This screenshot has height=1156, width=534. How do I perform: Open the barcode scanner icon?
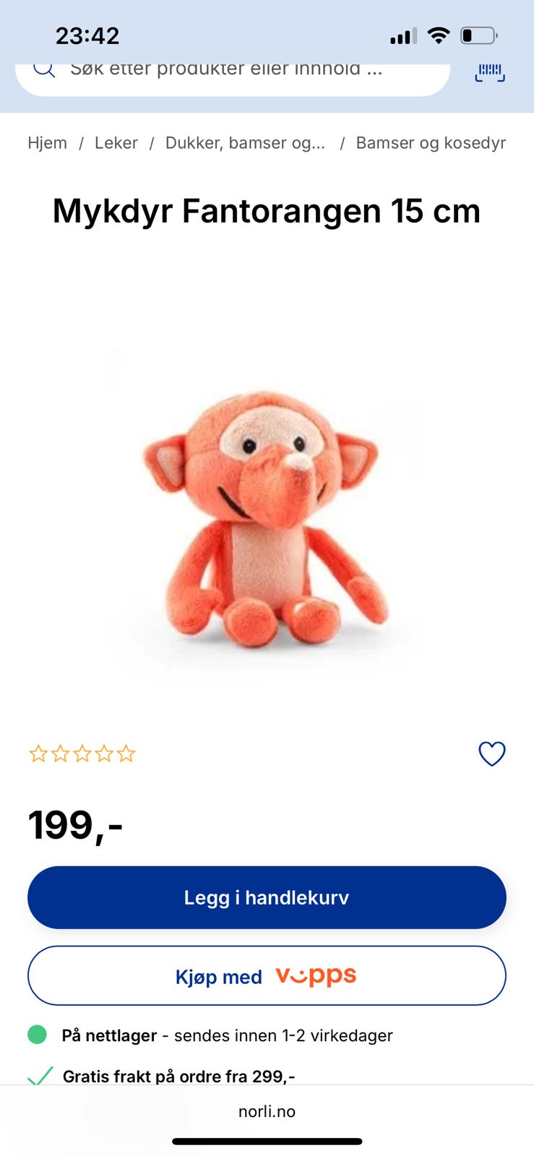pos(490,72)
